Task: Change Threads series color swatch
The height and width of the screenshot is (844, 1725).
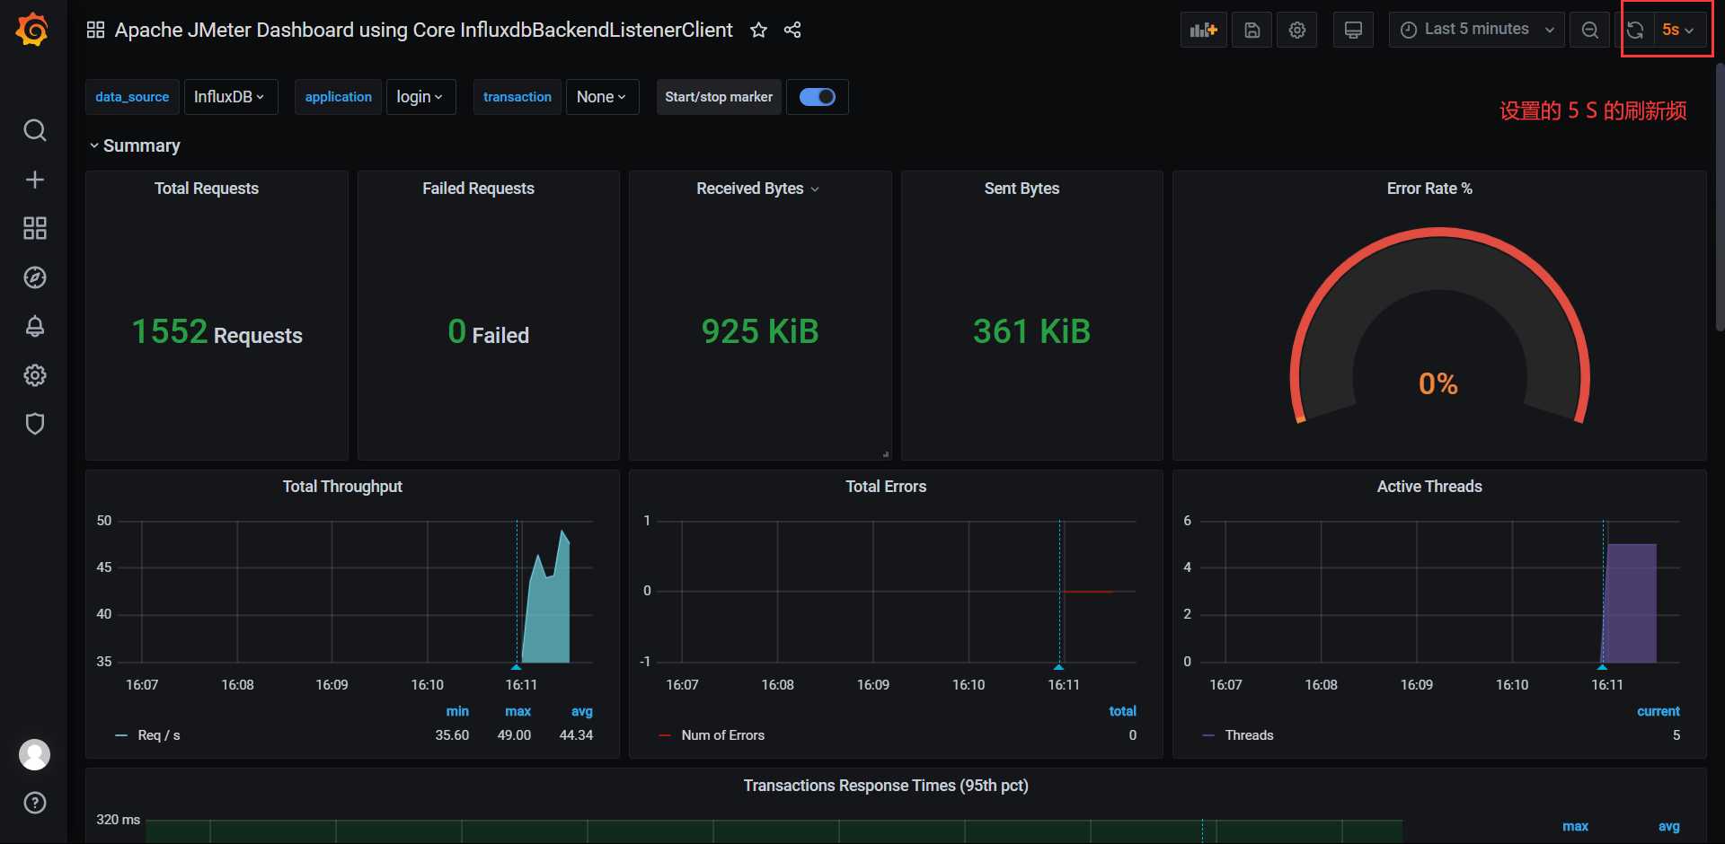Action: (x=1208, y=735)
